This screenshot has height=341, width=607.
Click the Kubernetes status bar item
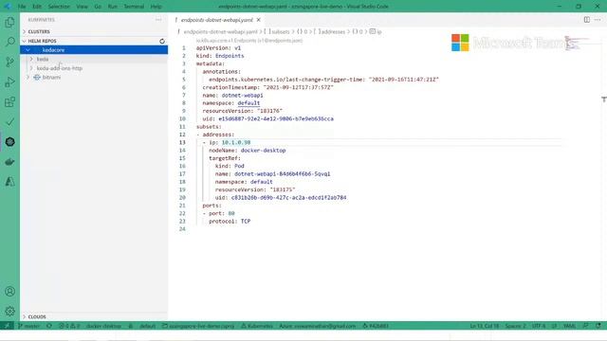coord(257,326)
